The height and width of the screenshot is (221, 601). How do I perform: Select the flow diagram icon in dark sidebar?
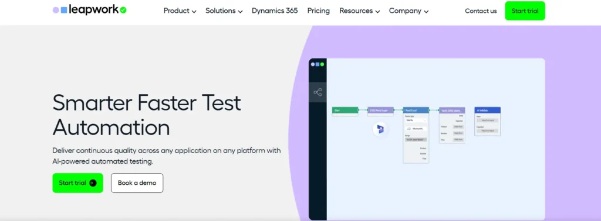(318, 92)
